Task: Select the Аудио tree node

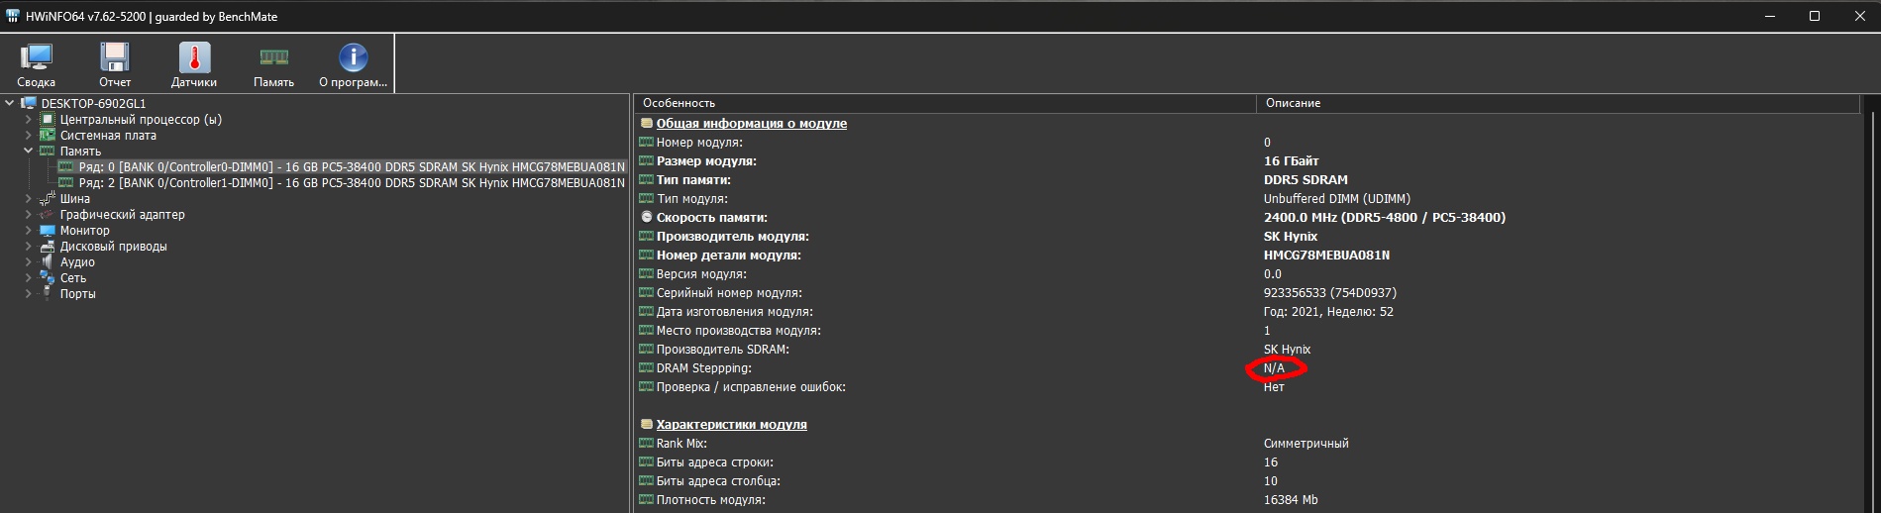Action: click(77, 262)
